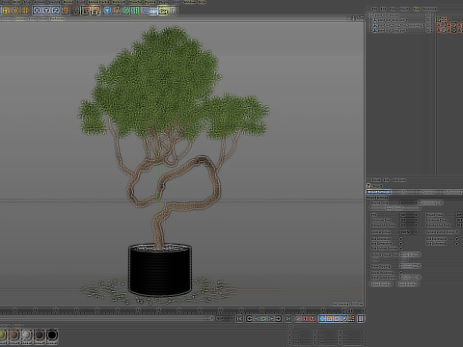Open Input Color Profile dropdown
The width and height of the screenshot is (463, 347).
[x=411, y=278]
